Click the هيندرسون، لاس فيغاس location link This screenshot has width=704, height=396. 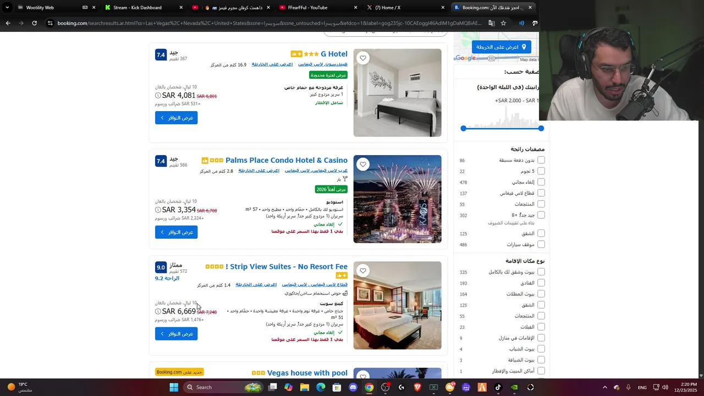coord(323,64)
